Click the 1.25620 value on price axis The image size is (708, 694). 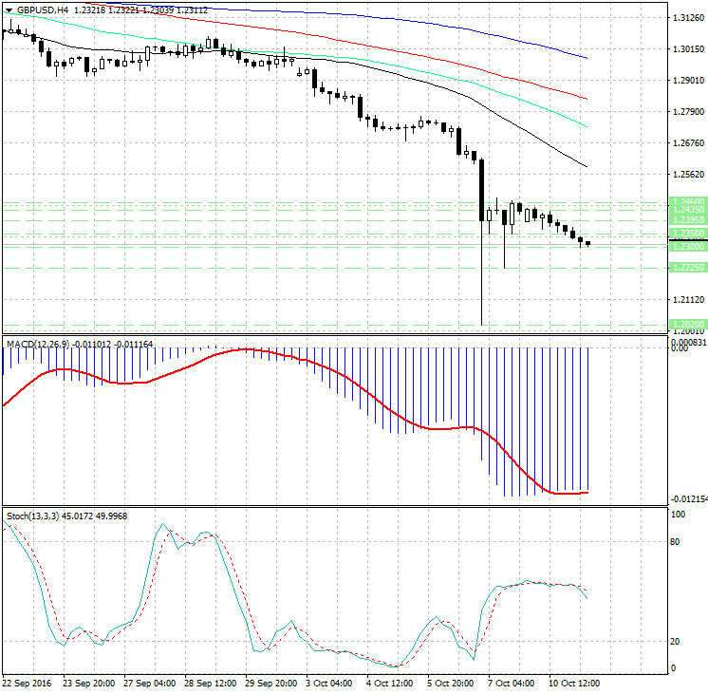687,175
